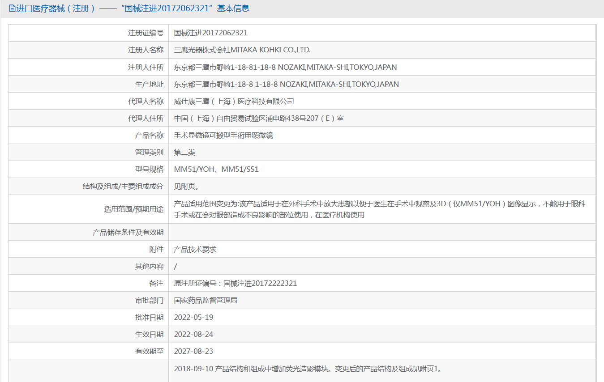Select the 适用范围/预期用途 label

pyautogui.click(x=133, y=209)
